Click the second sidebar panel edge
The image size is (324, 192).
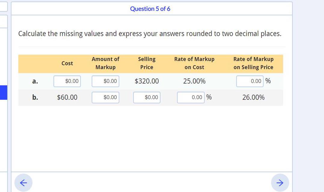point(3,21)
